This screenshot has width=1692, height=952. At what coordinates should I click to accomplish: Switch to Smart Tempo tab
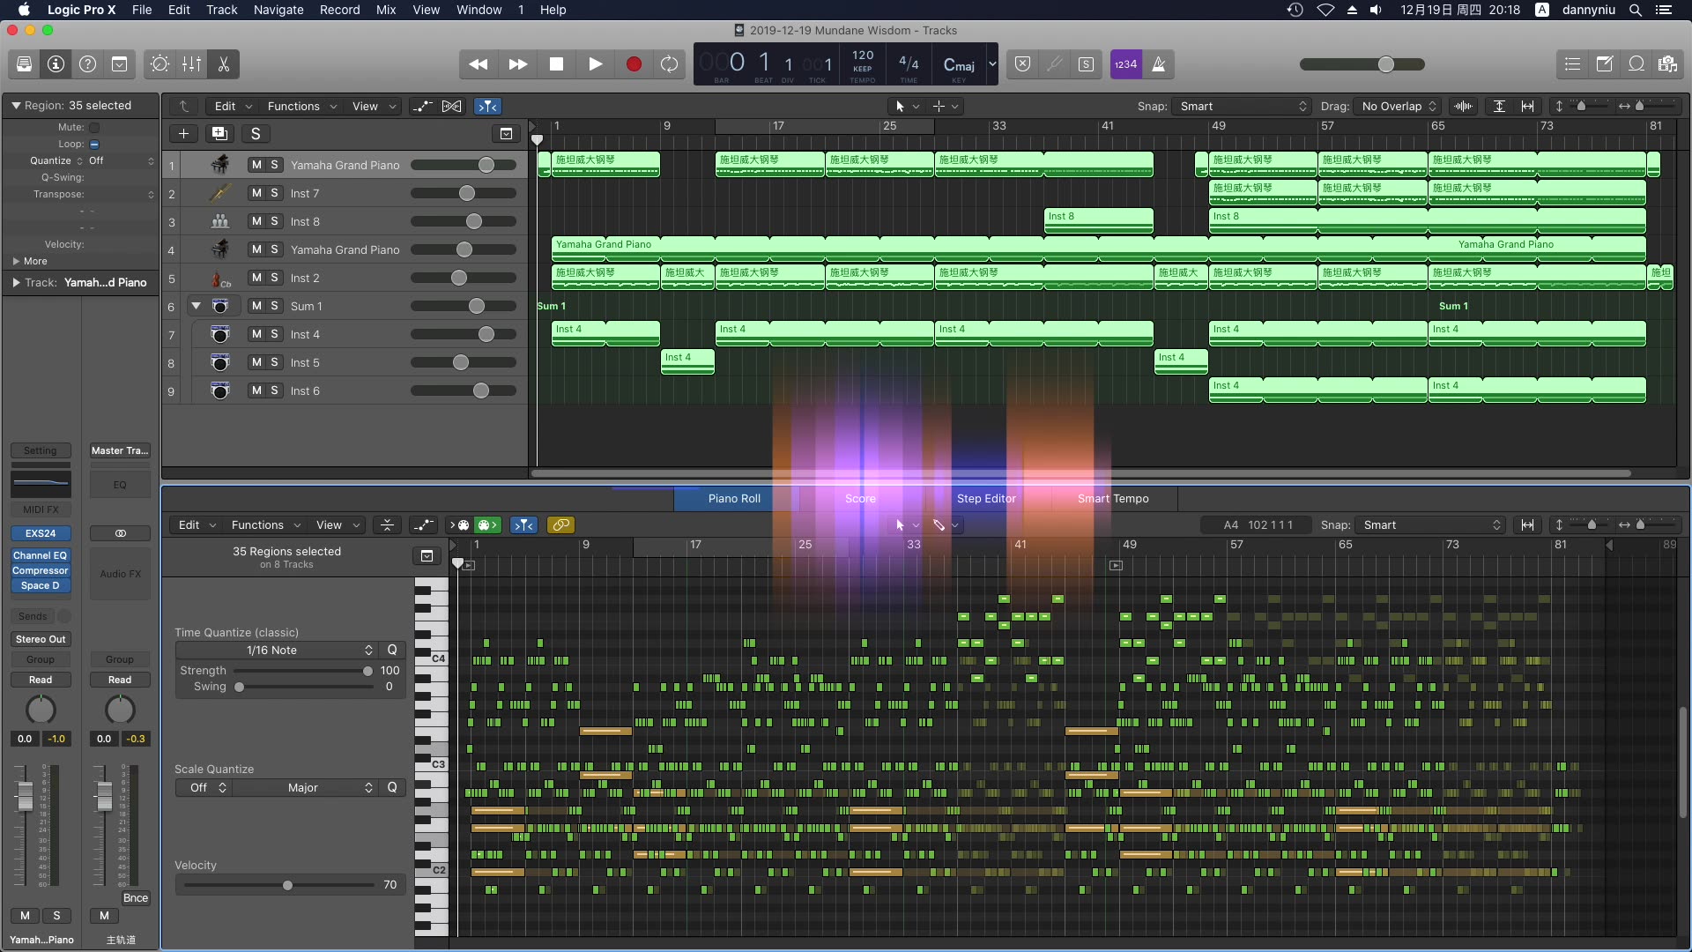[1113, 498]
